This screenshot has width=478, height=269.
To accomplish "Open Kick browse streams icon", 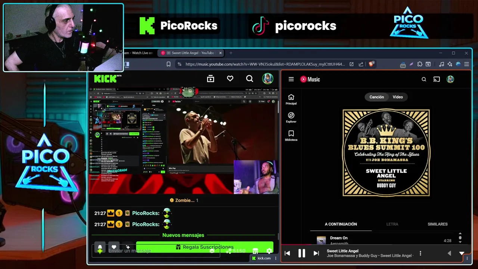I will pos(211,78).
